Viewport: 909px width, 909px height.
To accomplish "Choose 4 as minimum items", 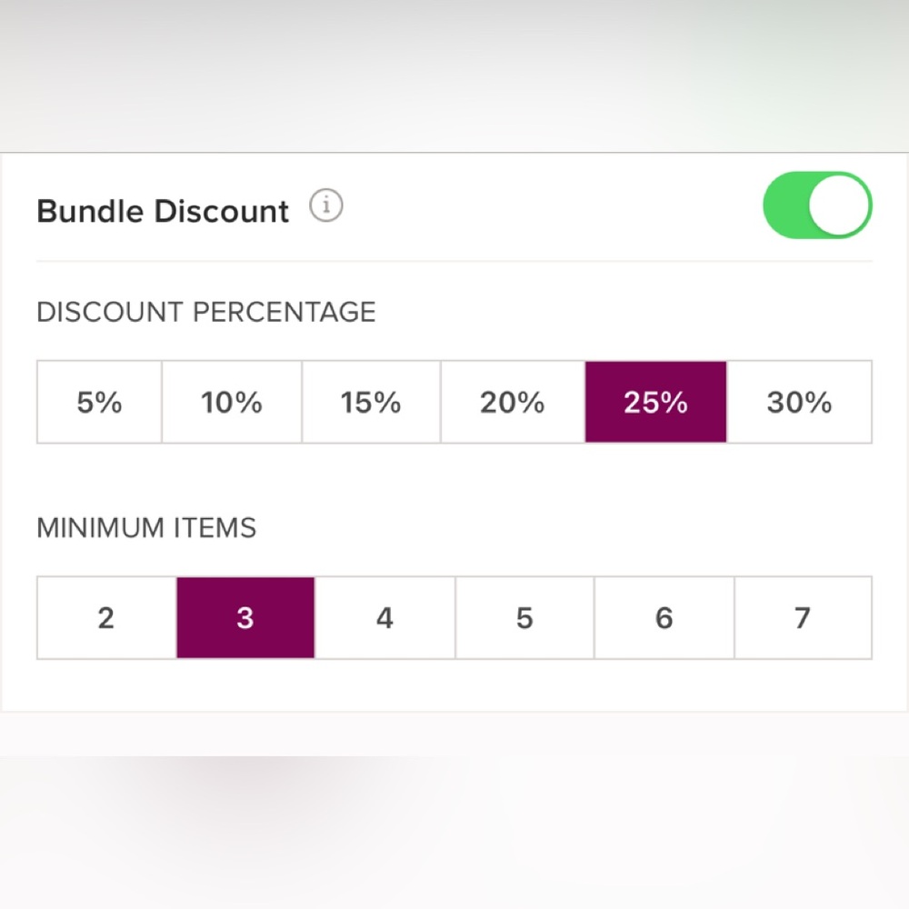I will [385, 617].
